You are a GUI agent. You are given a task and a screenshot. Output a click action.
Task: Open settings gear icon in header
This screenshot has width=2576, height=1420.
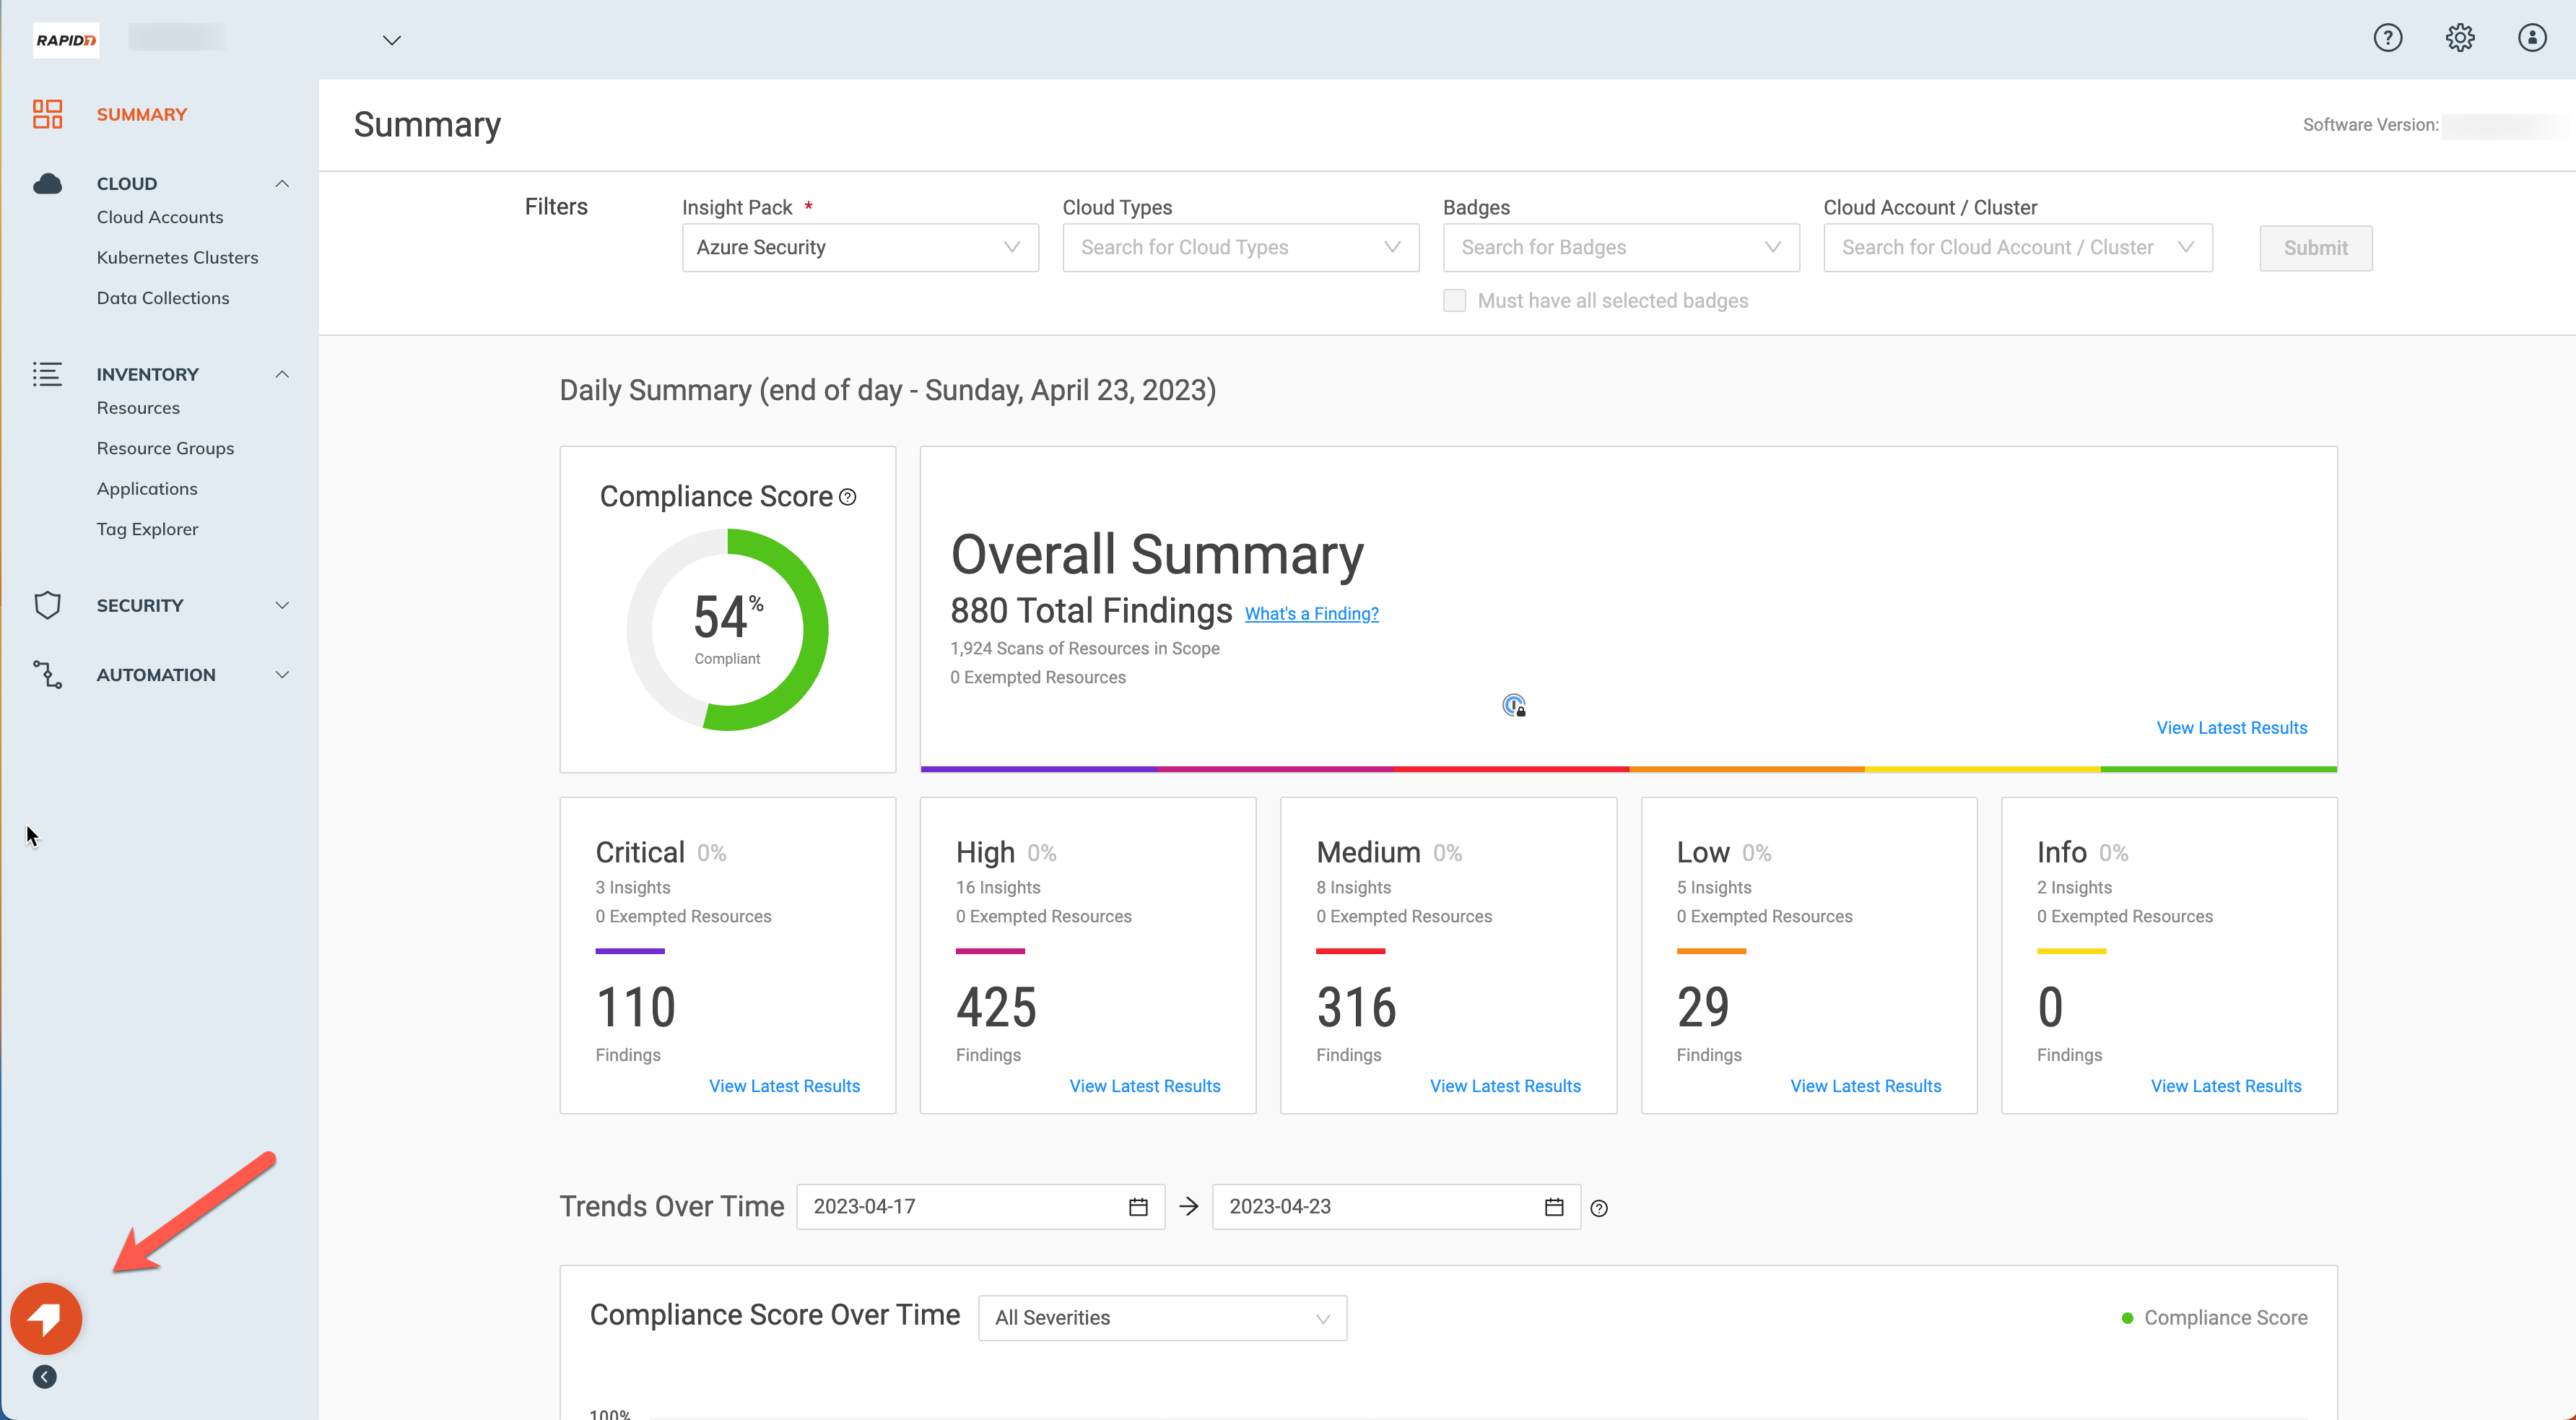[x=2459, y=38]
